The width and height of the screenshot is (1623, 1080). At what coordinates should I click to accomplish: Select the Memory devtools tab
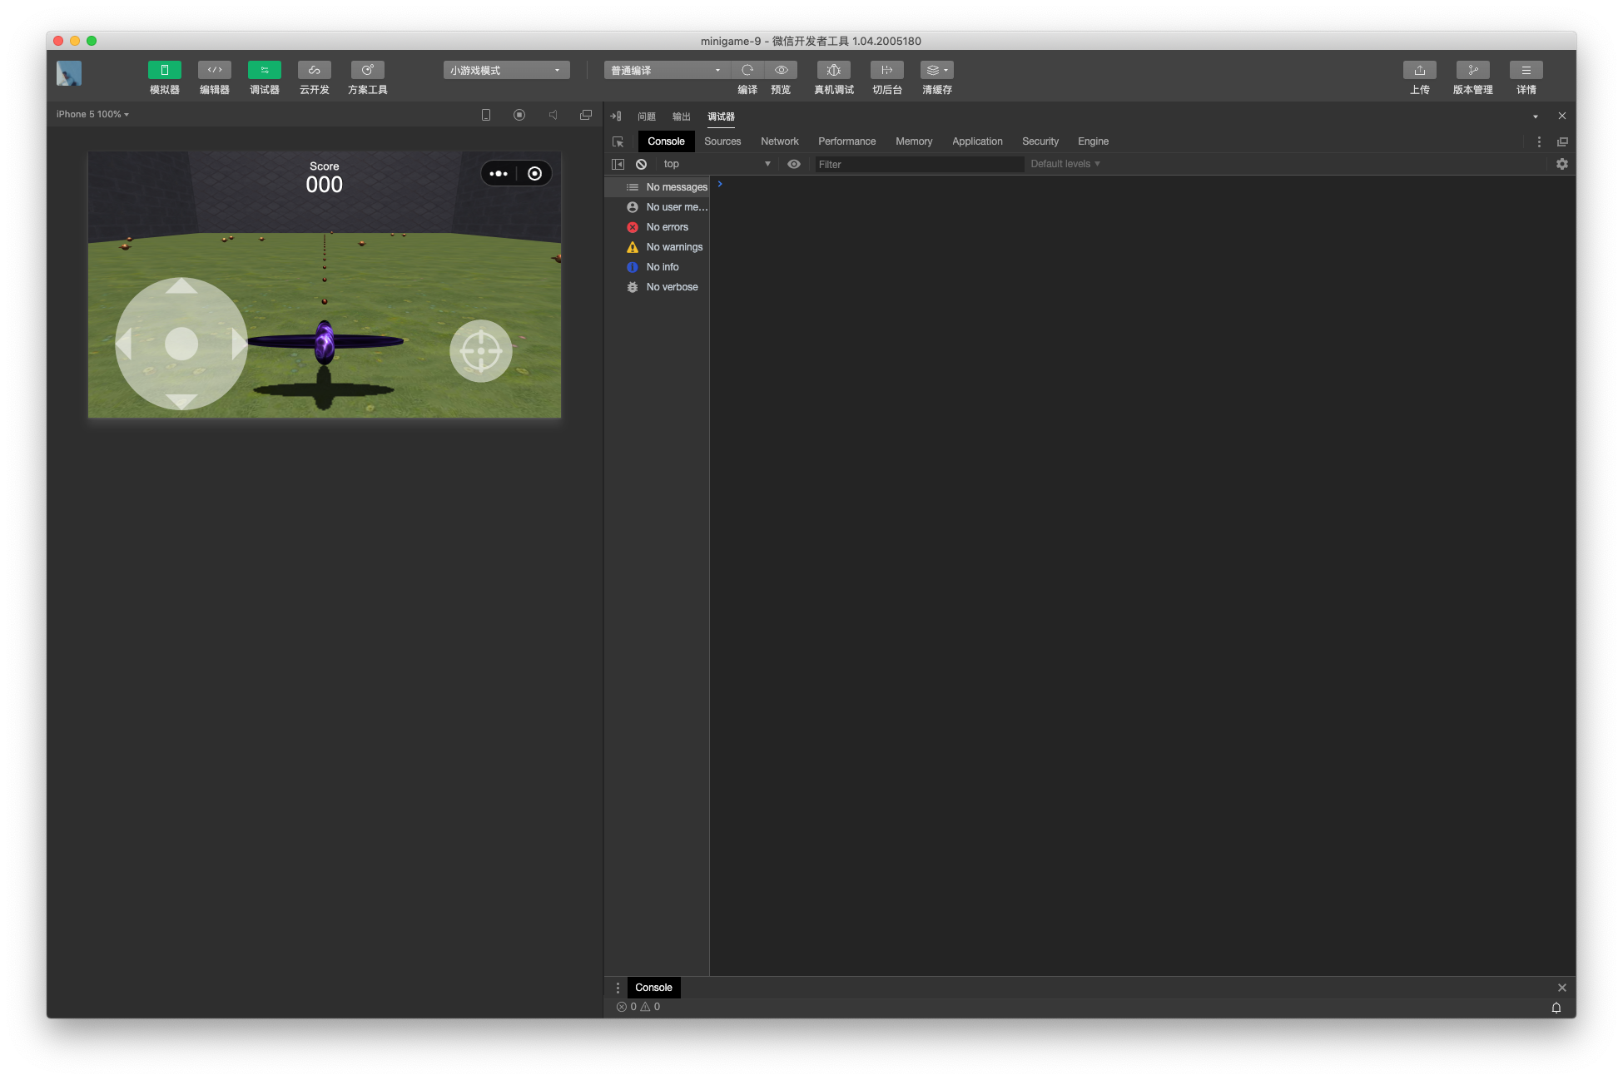pyautogui.click(x=914, y=141)
